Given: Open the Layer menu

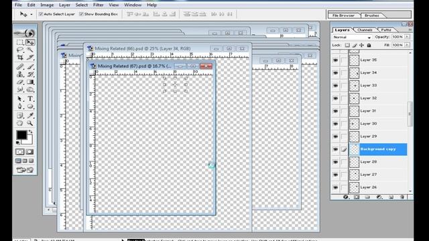Looking at the screenshot, I should [64, 5].
